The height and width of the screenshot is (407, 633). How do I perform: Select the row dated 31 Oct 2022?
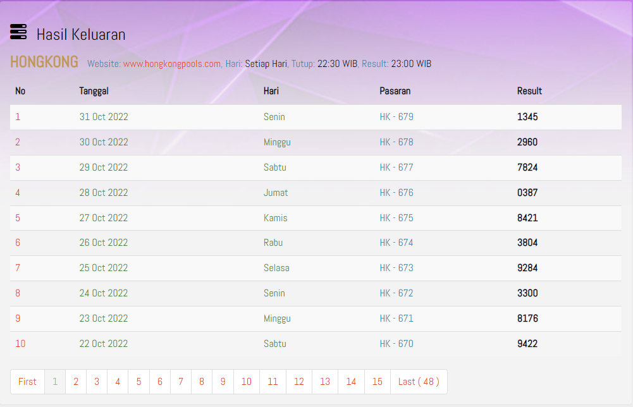[104, 117]
